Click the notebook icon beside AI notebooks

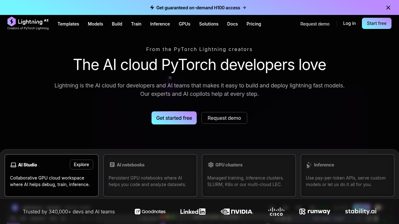[112, 165]
